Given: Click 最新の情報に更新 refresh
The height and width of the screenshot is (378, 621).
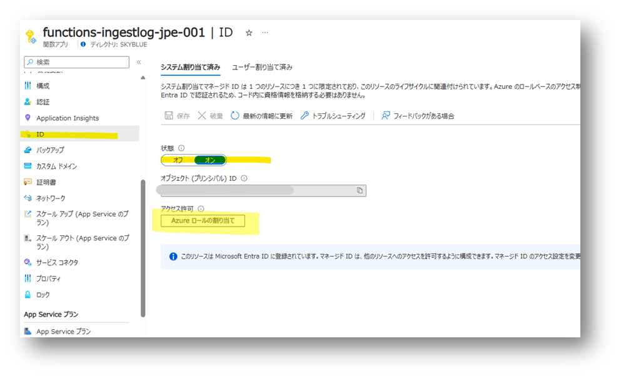Looking at the screenshot, I should [262, 116].
